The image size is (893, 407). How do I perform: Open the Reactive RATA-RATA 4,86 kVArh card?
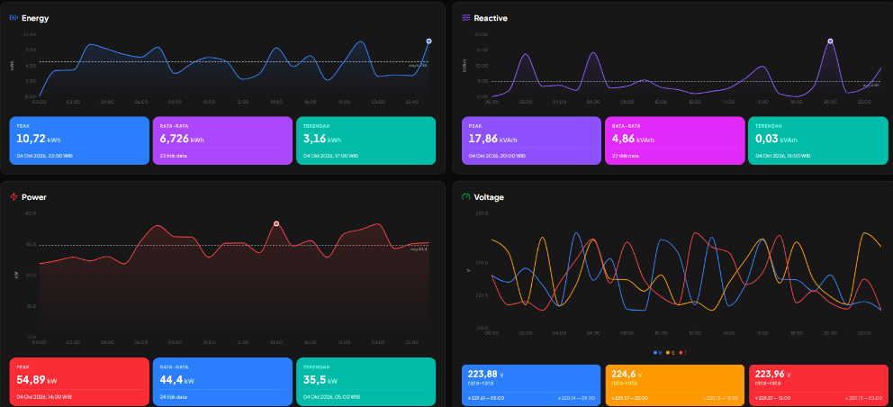(675, 140)
